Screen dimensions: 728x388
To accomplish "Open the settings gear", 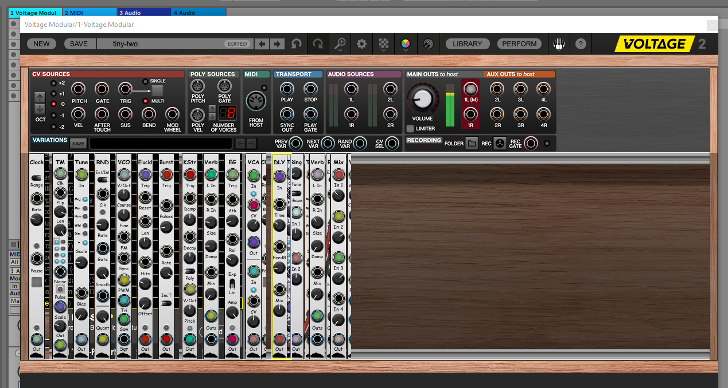I will pos(361,43).
